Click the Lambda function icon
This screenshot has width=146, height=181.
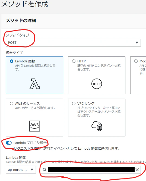pyautogui.click(x=34, y=84)
